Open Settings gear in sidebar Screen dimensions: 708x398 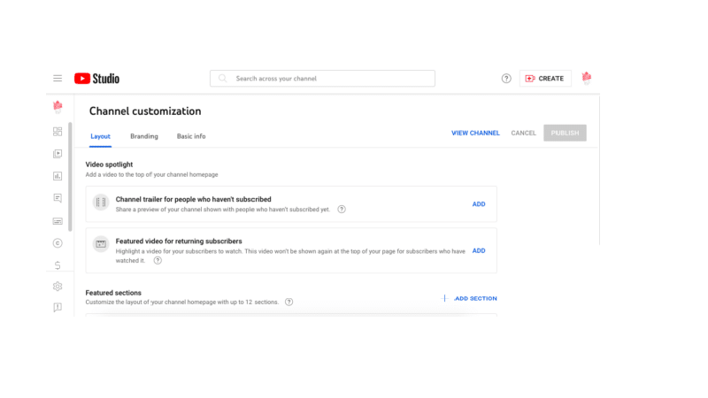(x=58, y=287)
